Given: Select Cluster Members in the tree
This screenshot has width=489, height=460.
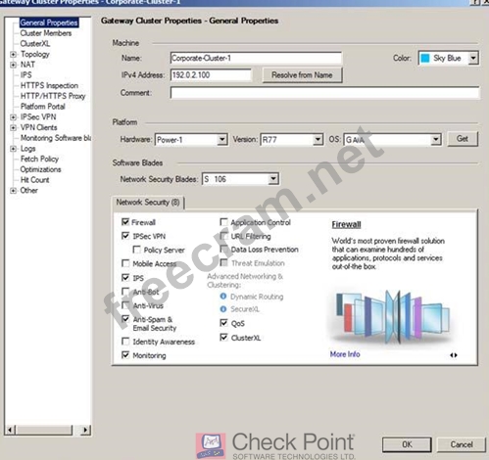Looking at the screenshot, I should point(46,33).
